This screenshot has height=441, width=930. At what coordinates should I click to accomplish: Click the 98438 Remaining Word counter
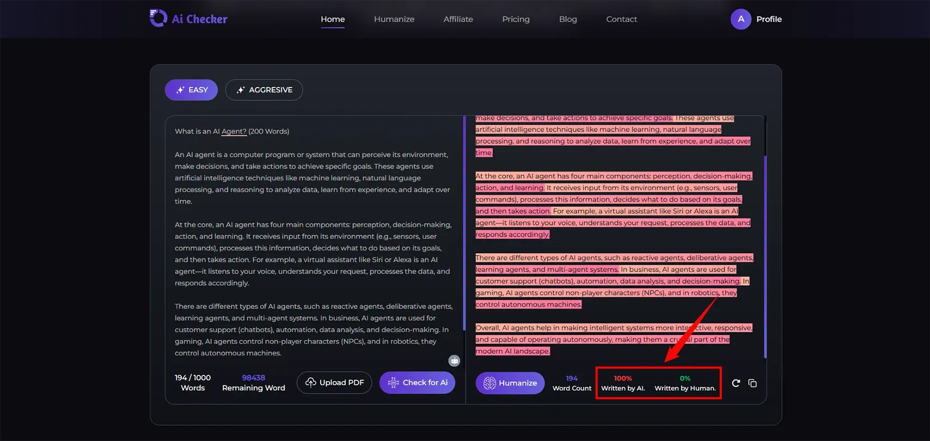pyautogui.click(x=254, y=382)
